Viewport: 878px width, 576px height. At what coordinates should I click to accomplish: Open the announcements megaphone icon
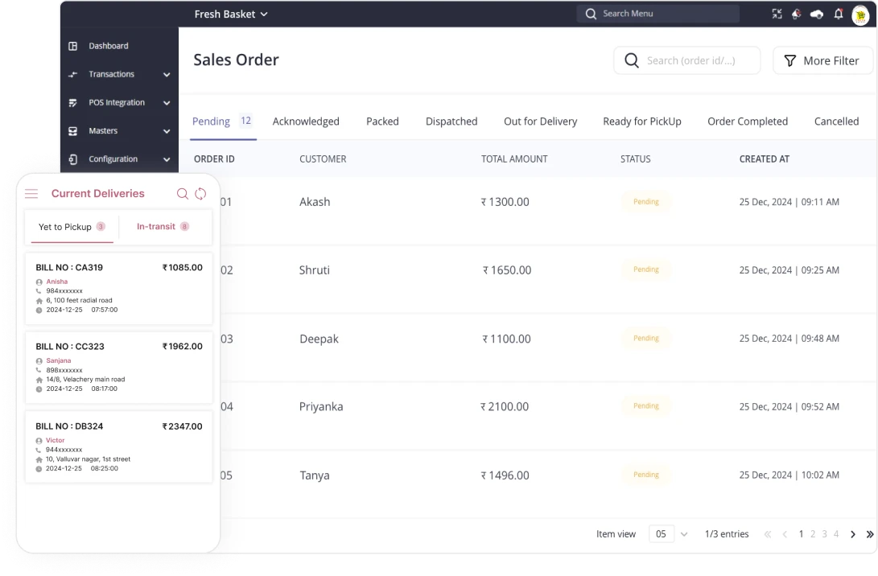pos(796,14)
